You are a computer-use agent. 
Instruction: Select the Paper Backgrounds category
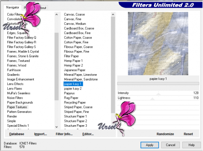click(20, 102)
